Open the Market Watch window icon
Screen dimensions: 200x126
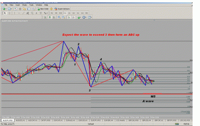[x=16, y=9]
